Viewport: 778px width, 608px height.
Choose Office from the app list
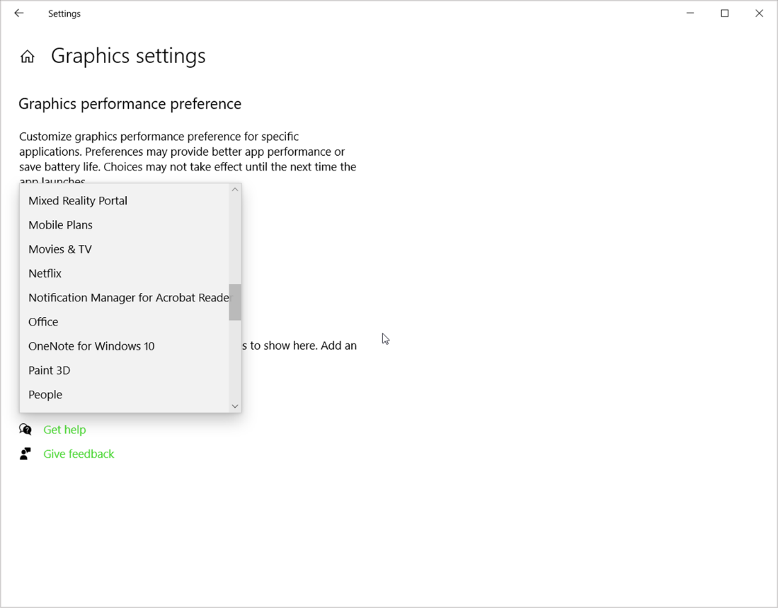click(43, 321)
